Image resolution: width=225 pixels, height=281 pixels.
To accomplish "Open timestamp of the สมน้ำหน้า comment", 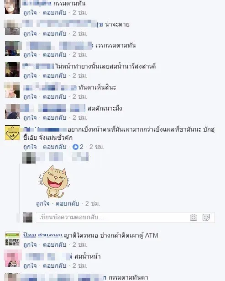I will [x=80, y=265].
